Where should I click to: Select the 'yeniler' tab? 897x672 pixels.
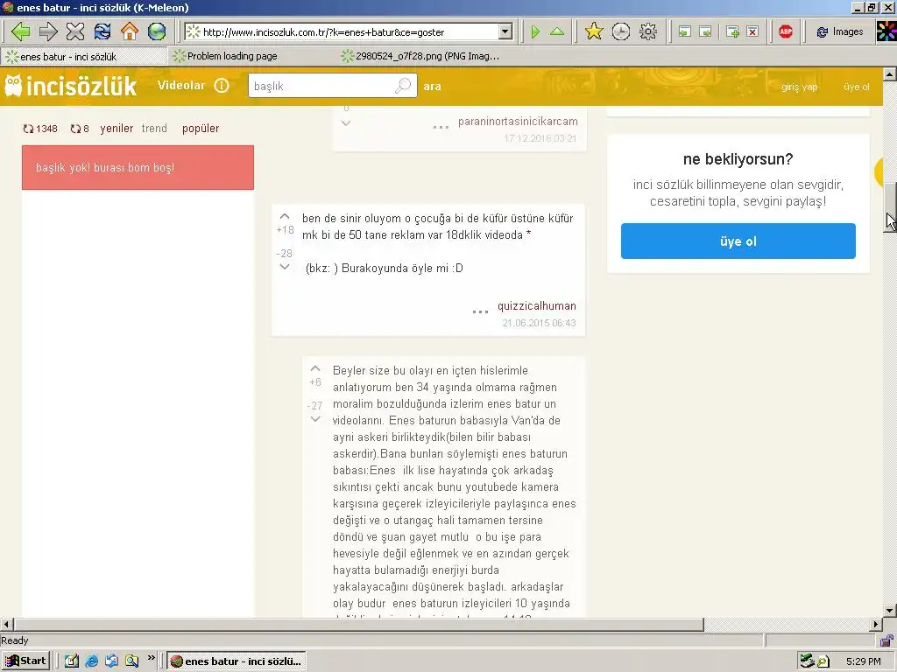click(117, 129)
